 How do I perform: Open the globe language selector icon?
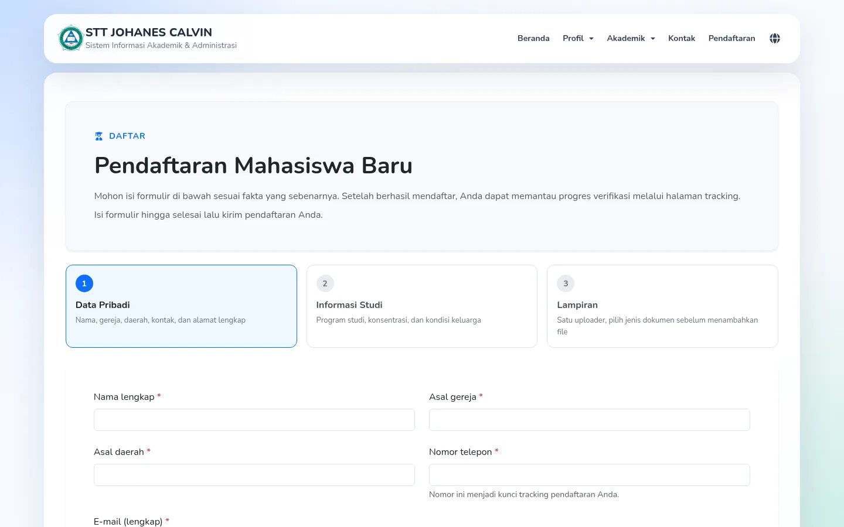(775, 38)
